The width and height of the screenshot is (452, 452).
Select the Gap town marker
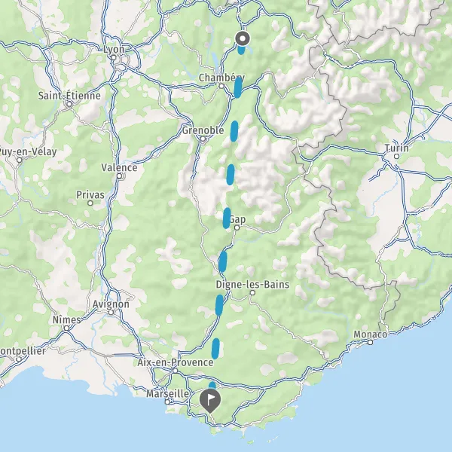coord(237,228)
